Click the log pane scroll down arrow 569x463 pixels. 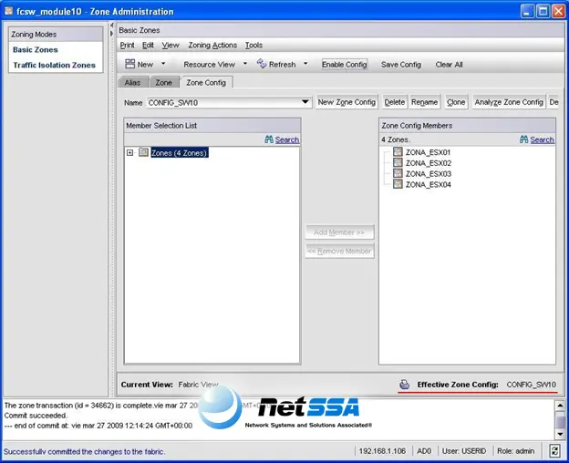(x=560, y=435)
